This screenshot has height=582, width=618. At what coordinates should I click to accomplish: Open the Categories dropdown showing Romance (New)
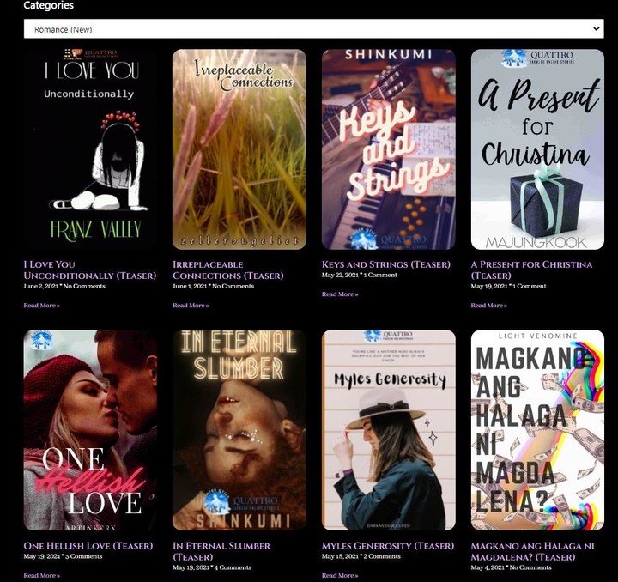tap(313, 29)
